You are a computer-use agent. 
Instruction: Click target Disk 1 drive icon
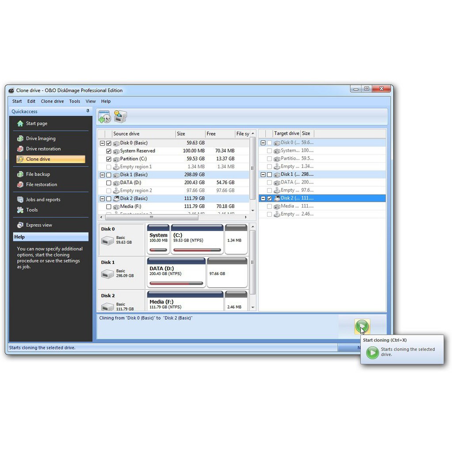tap(277, 174)
